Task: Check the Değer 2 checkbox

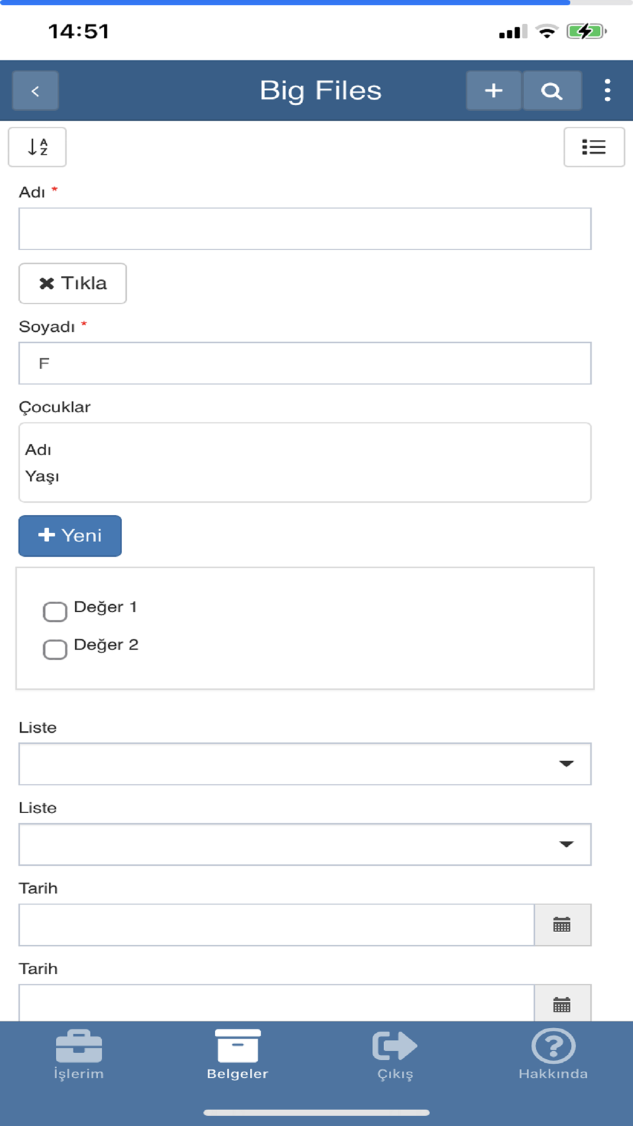Action: 55,649
